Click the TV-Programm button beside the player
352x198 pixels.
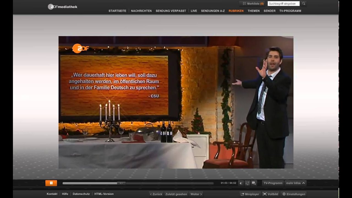click(x=273, y=183)
